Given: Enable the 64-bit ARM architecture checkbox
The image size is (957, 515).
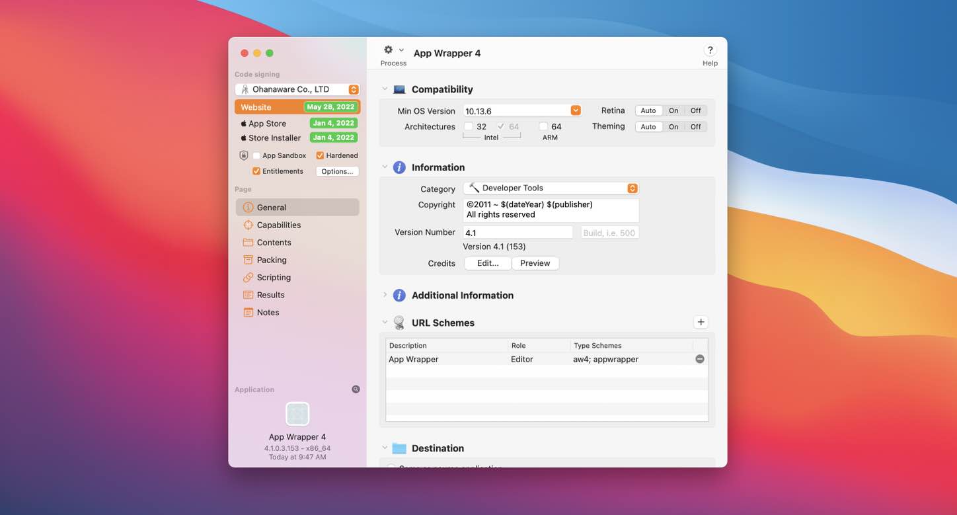Looking at the screenshot, I should (543, 126).
